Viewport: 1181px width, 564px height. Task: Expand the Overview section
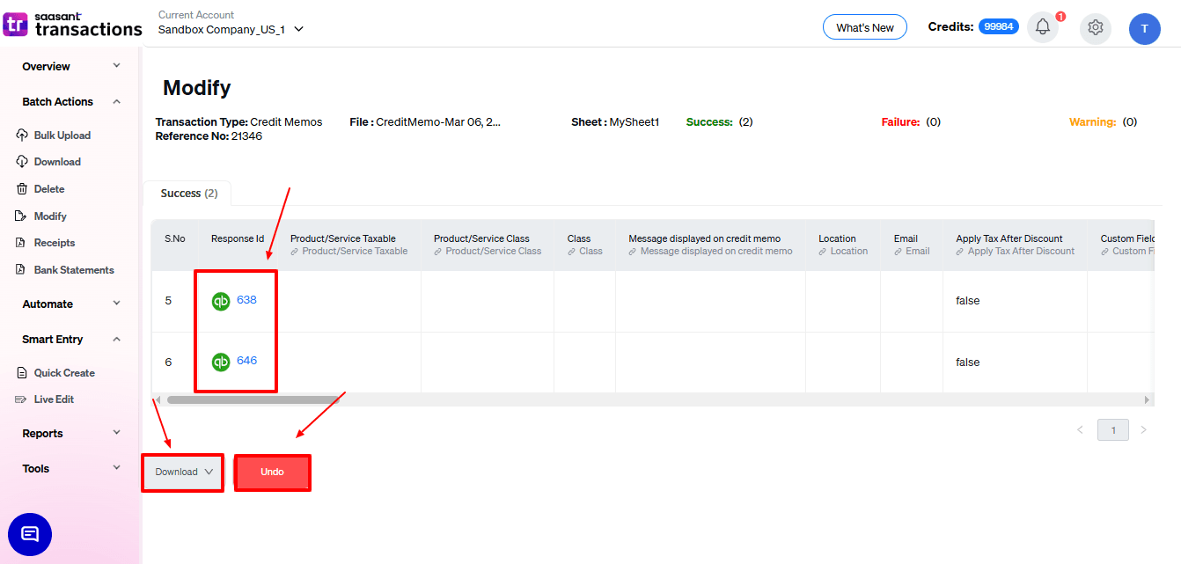[70, 67]
